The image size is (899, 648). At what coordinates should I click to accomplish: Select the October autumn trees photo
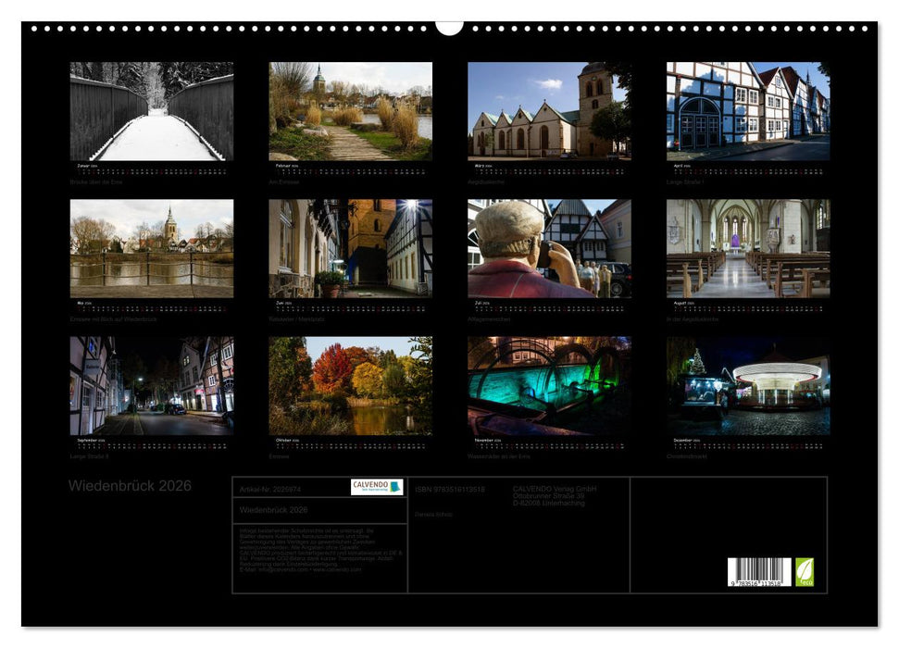pyautogui.click(x=350, y=385)
